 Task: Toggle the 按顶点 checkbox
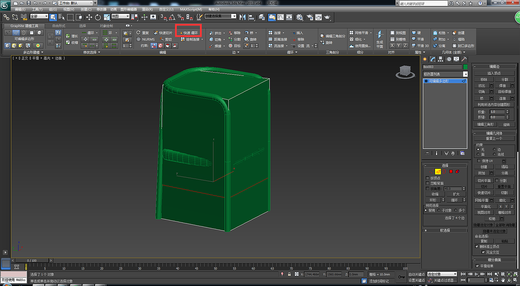[427, 178]
